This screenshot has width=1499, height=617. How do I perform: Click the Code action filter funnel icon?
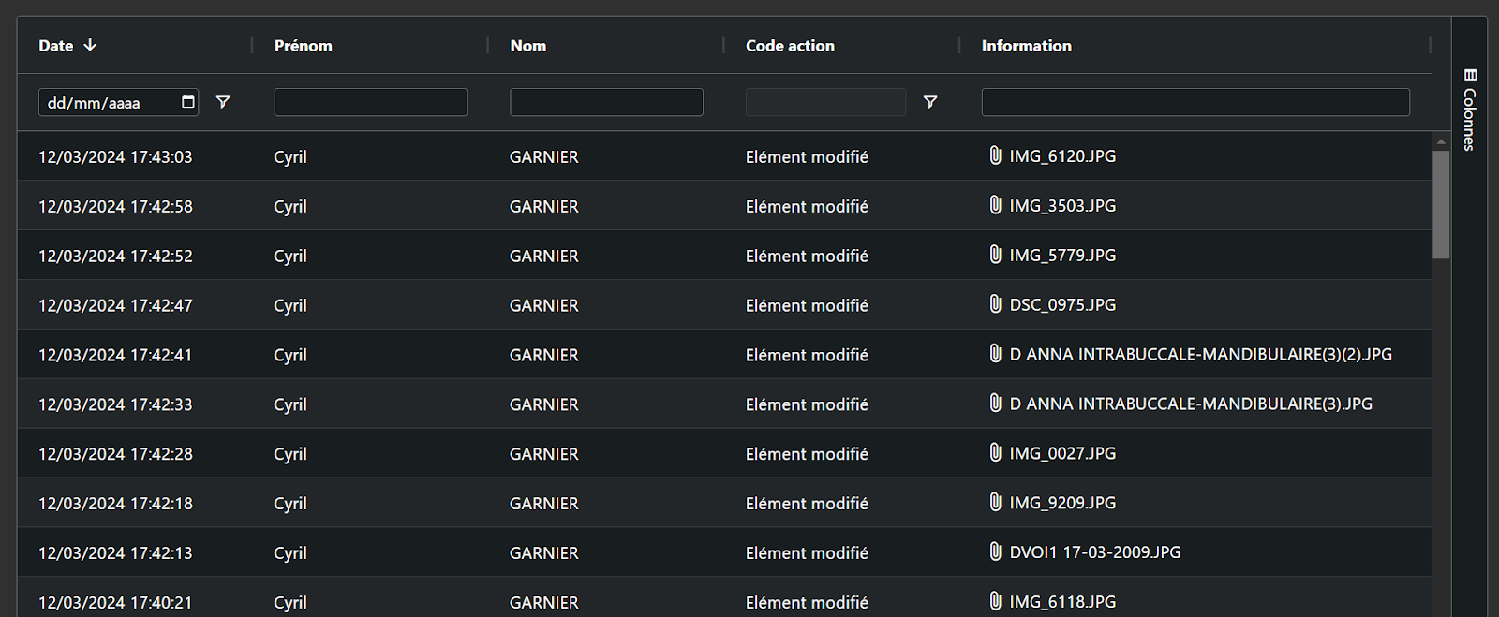[x=930, y=102]
